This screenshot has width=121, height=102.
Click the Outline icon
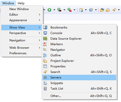click(45, 55)
